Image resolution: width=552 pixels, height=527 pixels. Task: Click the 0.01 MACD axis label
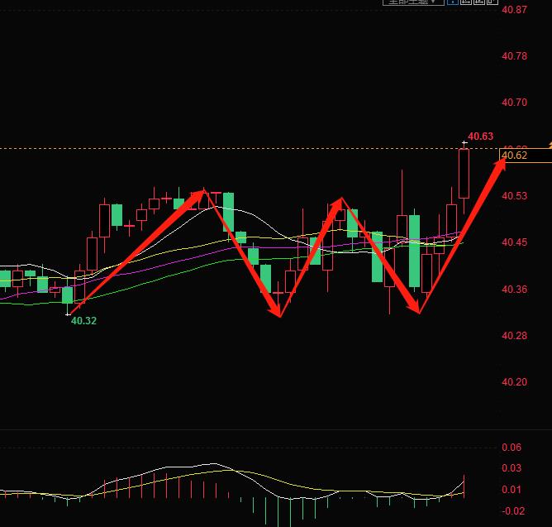[512, 490]
